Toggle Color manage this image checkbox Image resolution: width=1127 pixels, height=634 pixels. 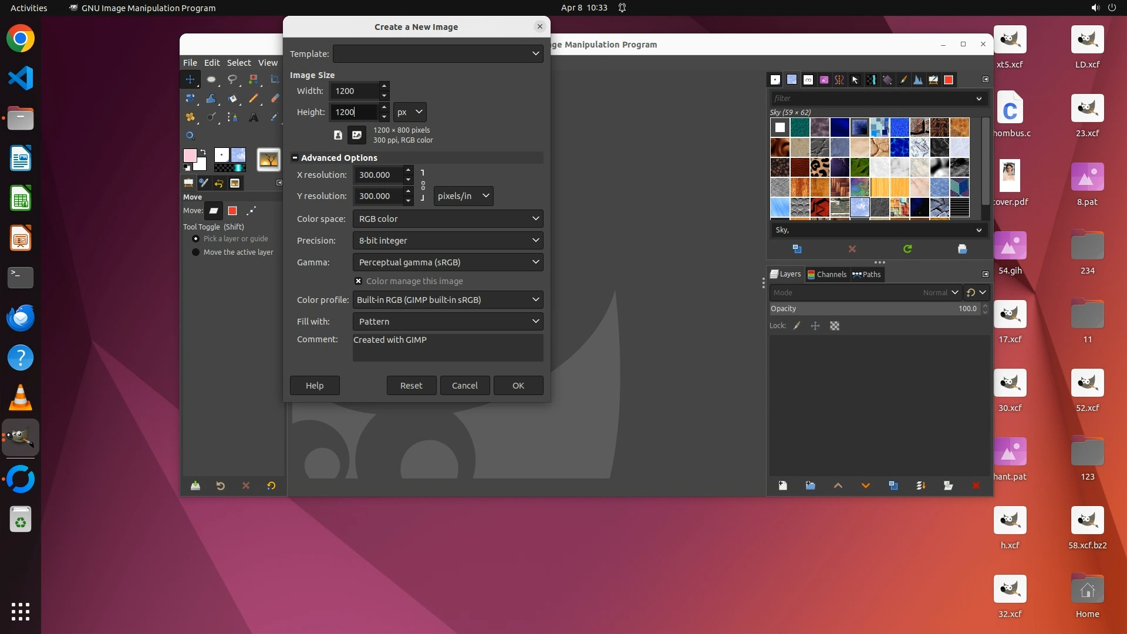tap(358, 281)
